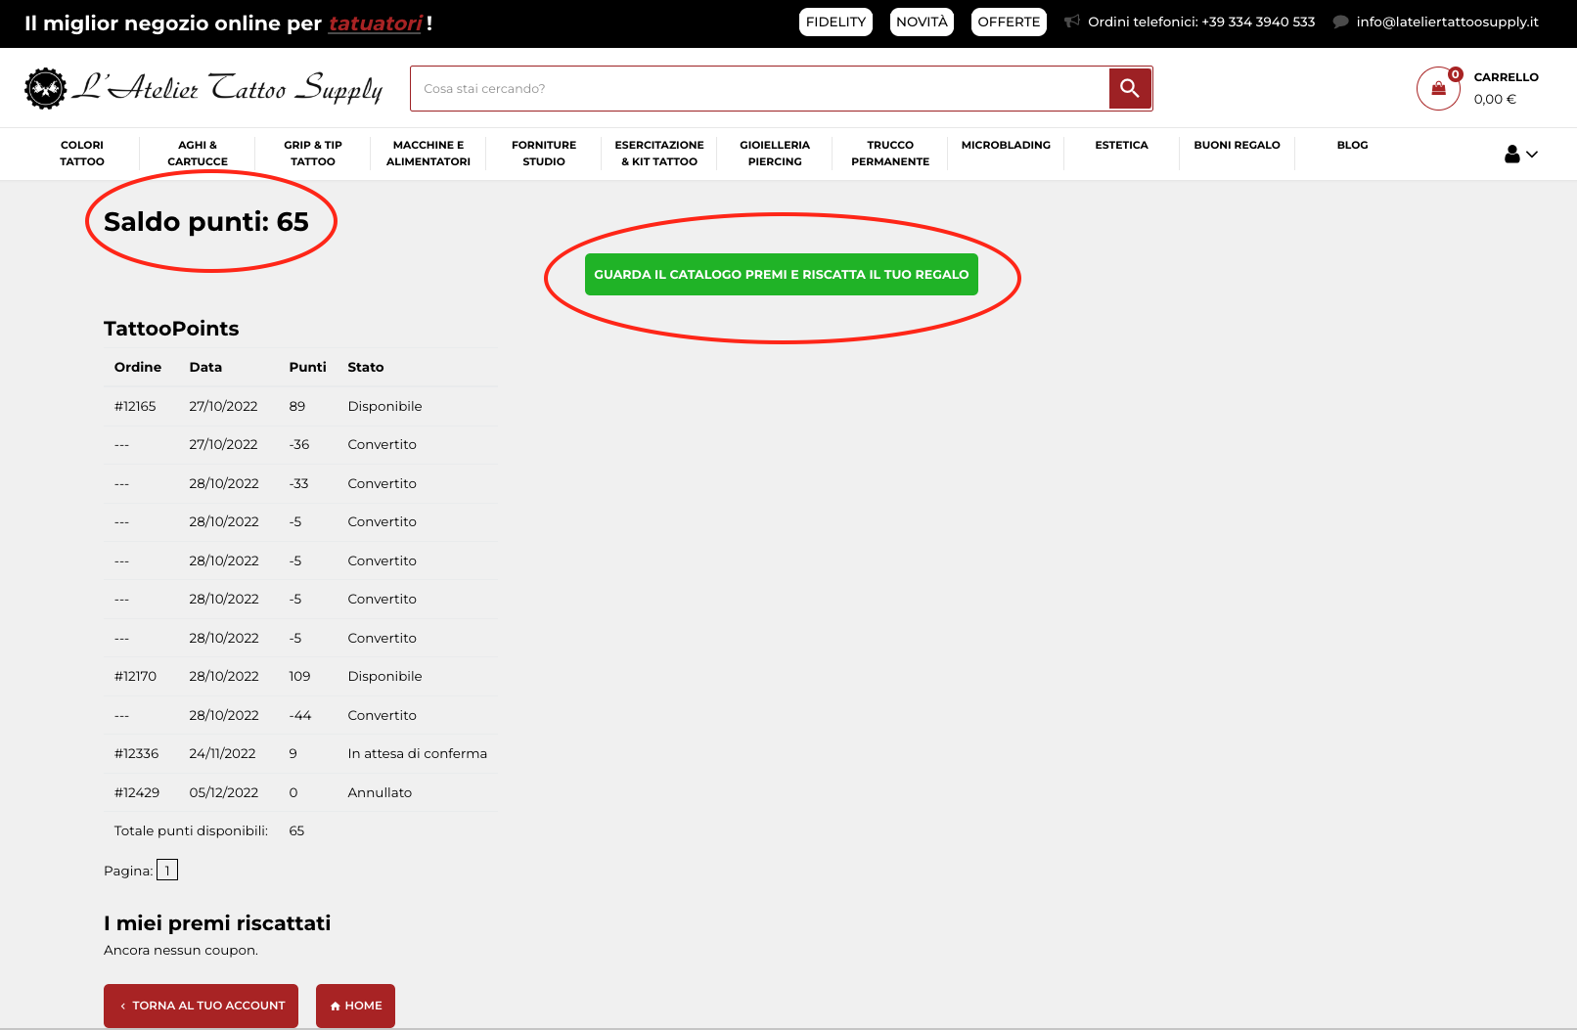Screen dimensions: 1577x1030
Task: Open the Esercitazione & Kit Tattoo menu
Action: [x=659, y=154]
